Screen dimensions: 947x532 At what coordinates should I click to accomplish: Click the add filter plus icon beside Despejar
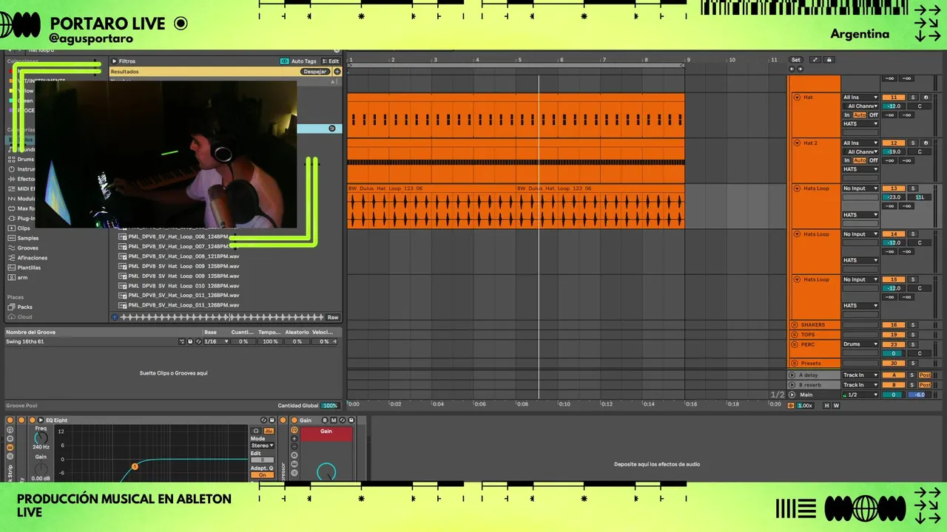[337, 72]
